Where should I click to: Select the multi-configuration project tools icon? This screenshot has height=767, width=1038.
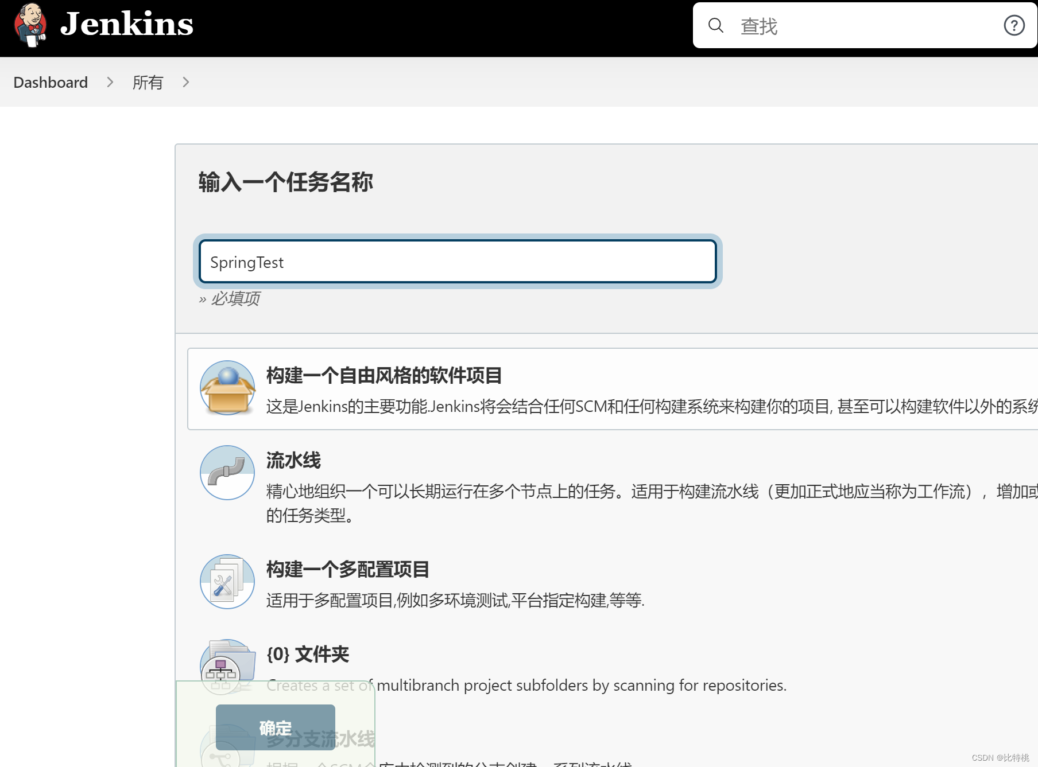(227, 582)
